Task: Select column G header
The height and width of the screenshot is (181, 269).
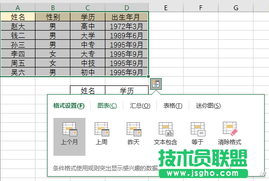Action: 236,8
